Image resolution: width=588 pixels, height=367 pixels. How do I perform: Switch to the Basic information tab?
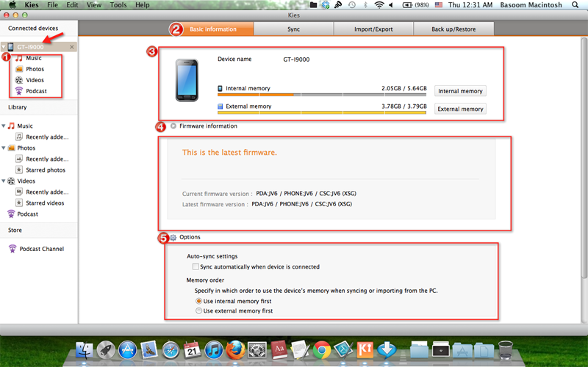coord(212,29)
